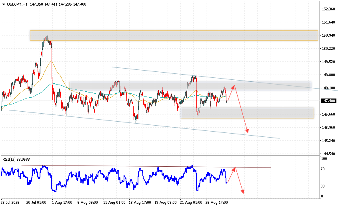Click the RSI oversold level 30 label

(323, 186)
